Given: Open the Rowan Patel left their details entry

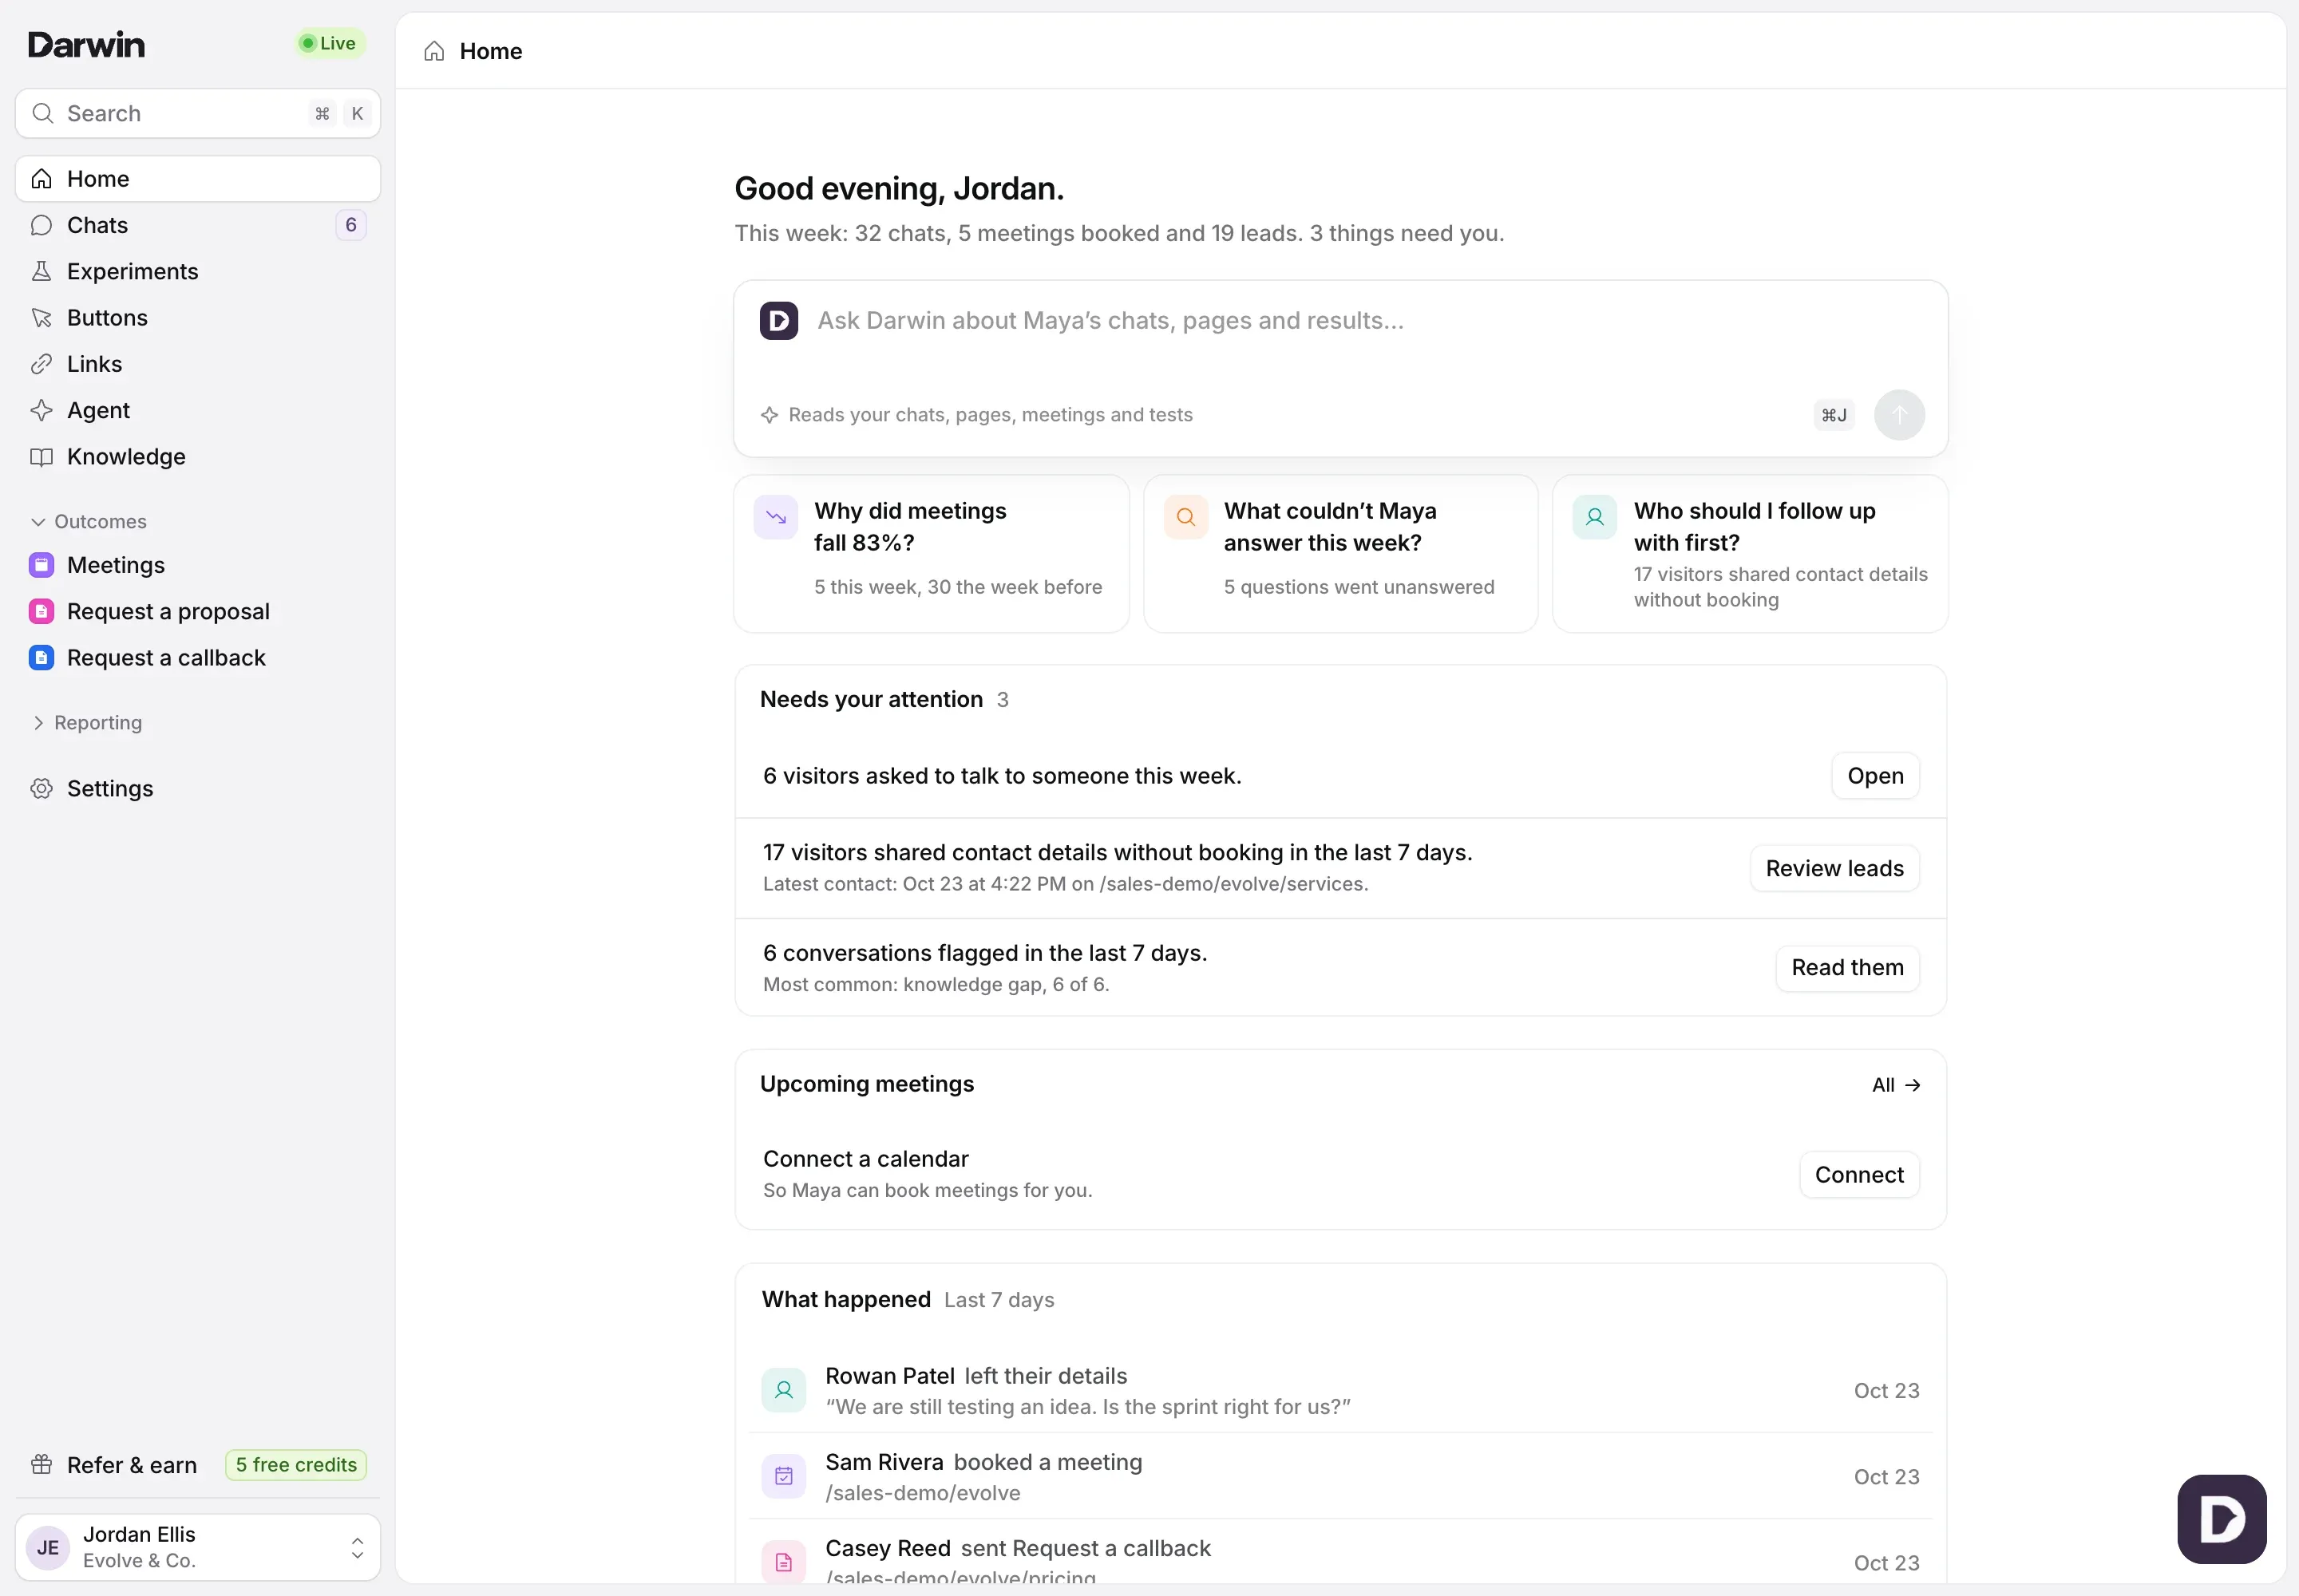Looking at the screenshot, I should coord(1340,1390).
